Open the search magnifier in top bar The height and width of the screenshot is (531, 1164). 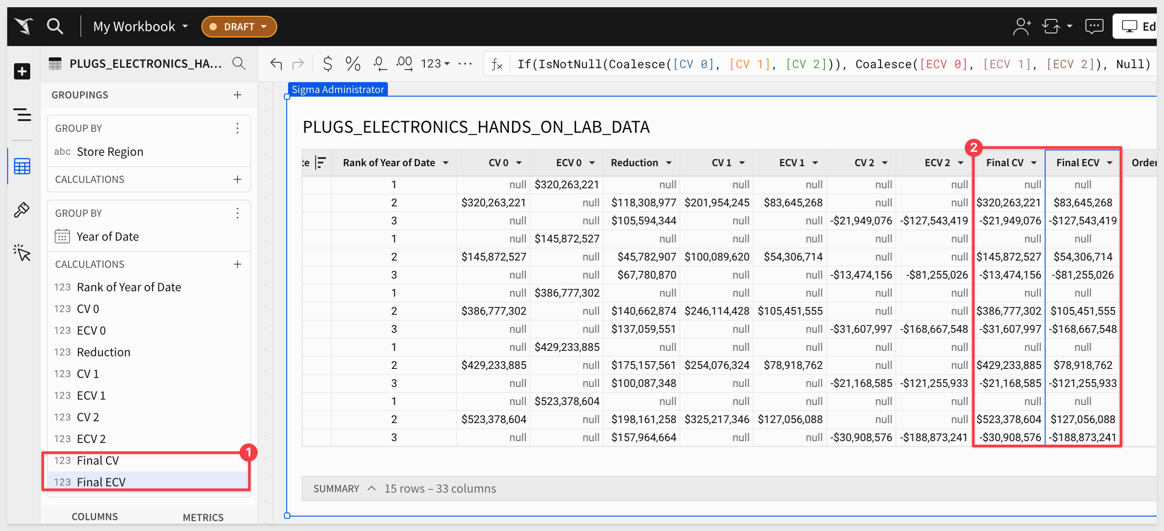point(55,26)
